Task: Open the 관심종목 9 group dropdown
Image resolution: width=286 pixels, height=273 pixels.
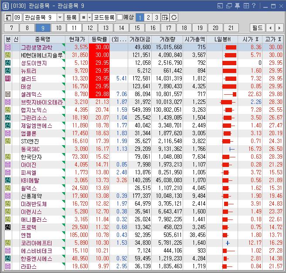Action: [x=60, y=17]
